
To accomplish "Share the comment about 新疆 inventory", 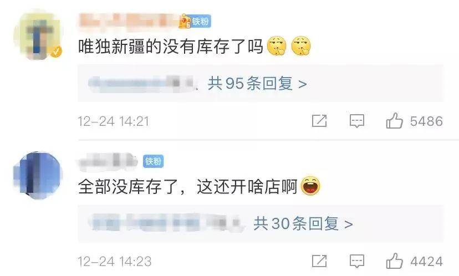I will (x=319, y=121).
